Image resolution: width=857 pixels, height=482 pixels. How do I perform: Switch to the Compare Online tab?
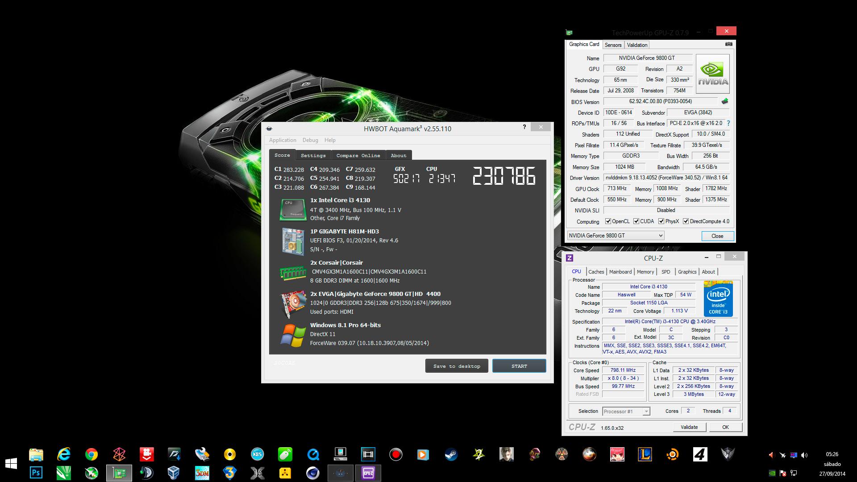click(x=358, y=155)
